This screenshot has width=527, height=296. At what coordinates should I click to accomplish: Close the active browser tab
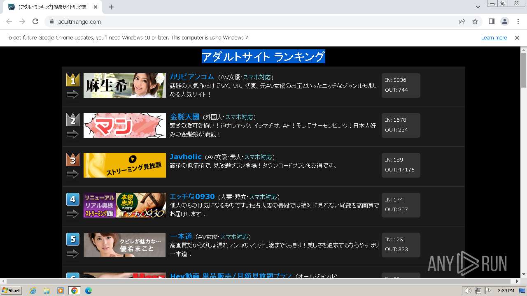(96, 7)
